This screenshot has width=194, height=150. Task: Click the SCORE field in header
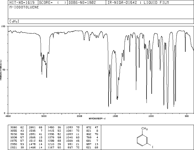point(52,2)
